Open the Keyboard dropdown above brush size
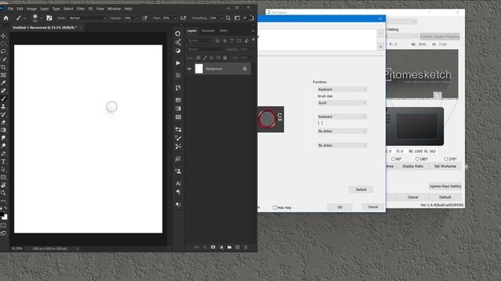The image size is (501, 281). coord(342,90)
